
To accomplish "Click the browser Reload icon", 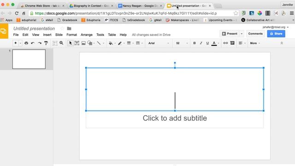I will click(17, 13).
